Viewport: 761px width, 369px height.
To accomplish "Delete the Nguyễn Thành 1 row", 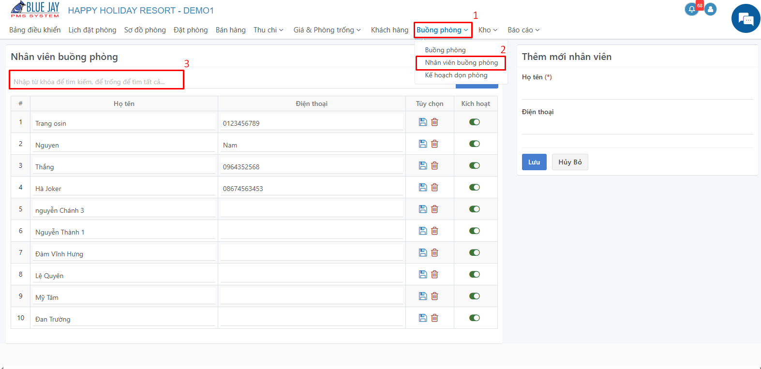I will 434,231.
